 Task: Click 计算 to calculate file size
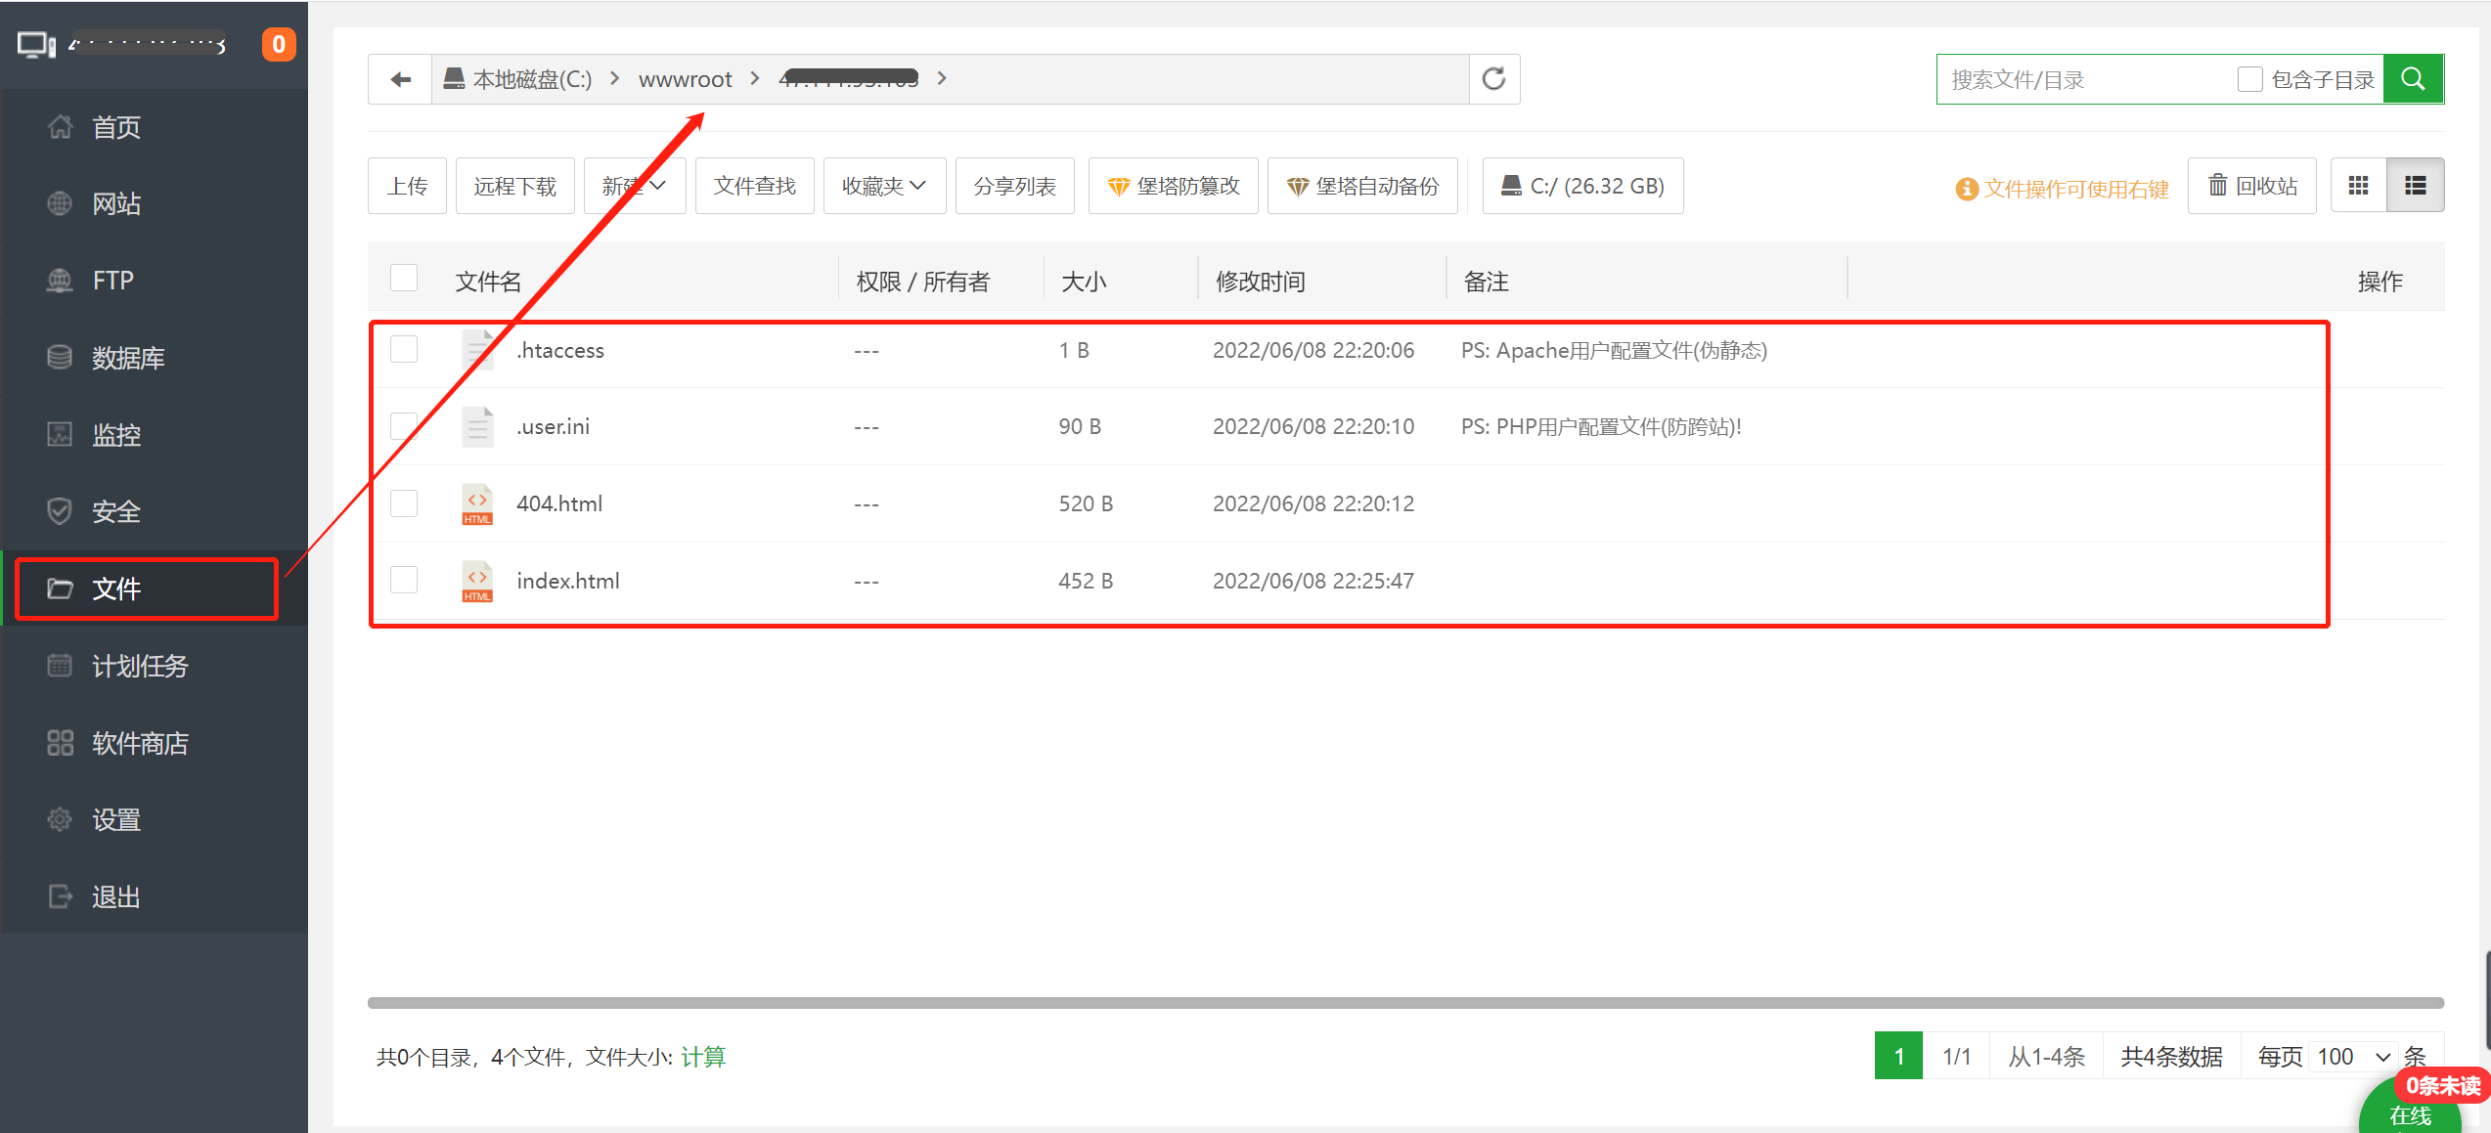[x=703, y=1057]
